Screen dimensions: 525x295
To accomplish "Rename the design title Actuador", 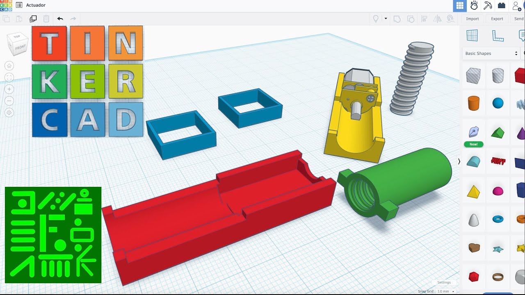I will click(x=36, y=5).
